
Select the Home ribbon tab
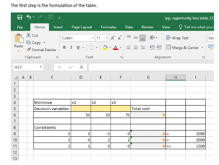coord(39,27)
